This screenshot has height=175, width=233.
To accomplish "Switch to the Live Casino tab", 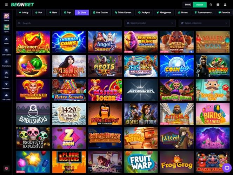I will pos(100,13).
